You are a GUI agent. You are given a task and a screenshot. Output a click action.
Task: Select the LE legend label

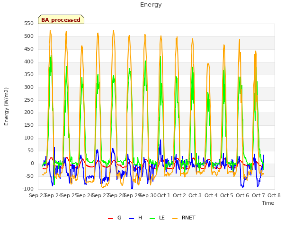[x=162, y=218]
